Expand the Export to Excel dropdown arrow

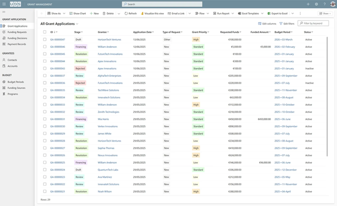pyautogui.click(x=293, y=13)
